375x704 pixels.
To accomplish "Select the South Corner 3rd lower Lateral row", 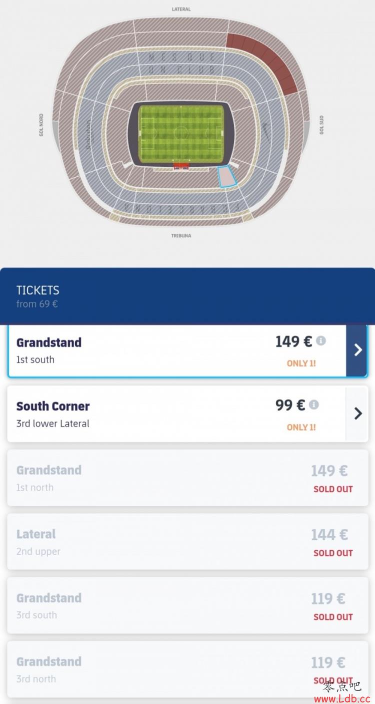I will click(187, 414).
